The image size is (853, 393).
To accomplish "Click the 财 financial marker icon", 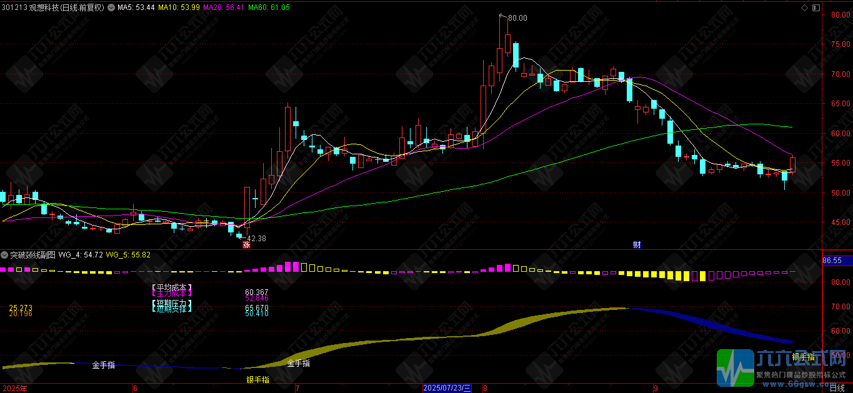I will click(637, 245).
